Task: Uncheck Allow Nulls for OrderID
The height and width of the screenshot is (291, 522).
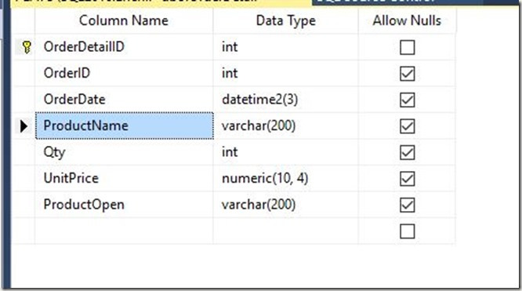Action: pos(407,73)
